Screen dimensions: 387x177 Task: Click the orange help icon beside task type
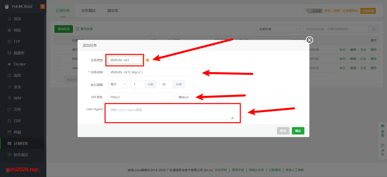pos(147,60)
